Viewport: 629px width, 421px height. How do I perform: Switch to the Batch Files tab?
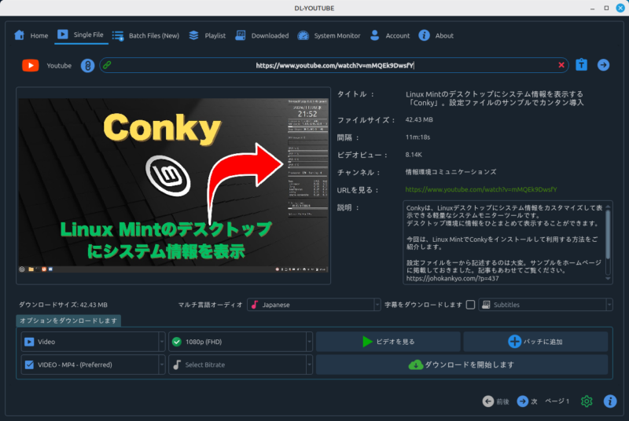pos(145,35)
